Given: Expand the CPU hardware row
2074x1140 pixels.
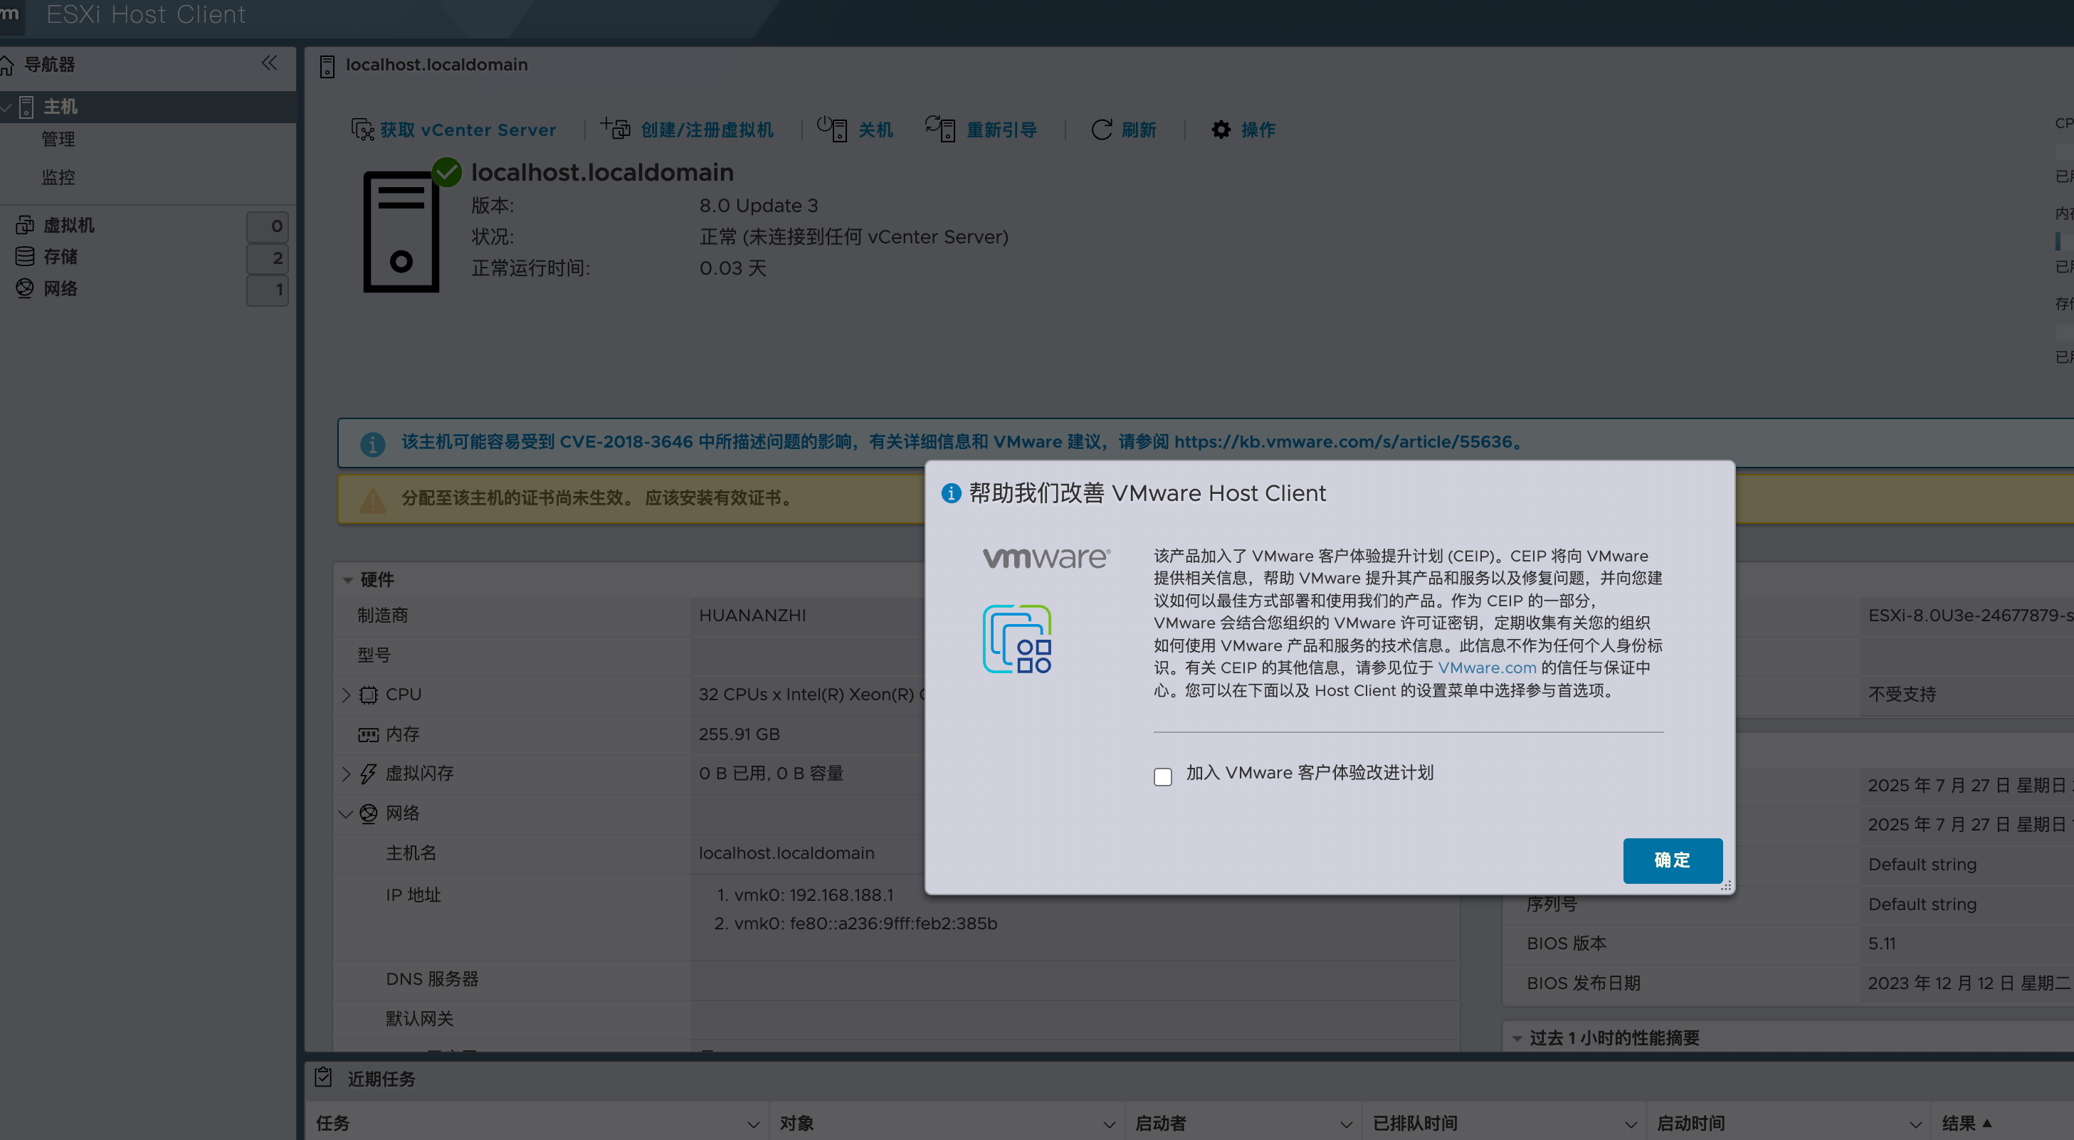Looking at the screenshot, I should (x=346, y=695).
